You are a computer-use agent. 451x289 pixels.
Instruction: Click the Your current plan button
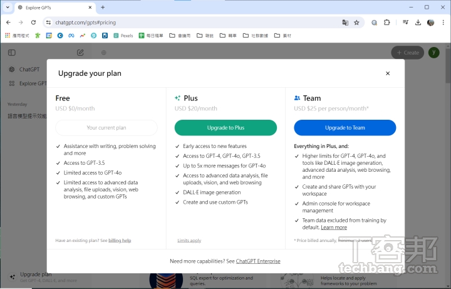point(106,127)
